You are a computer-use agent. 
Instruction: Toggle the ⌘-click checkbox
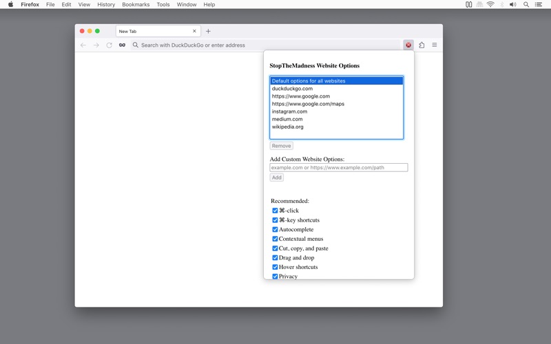coord(275,211)
